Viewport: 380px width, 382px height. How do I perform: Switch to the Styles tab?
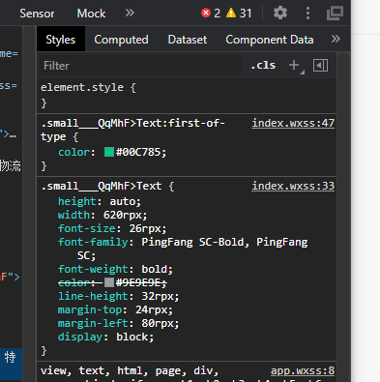[x=61, y=40]
